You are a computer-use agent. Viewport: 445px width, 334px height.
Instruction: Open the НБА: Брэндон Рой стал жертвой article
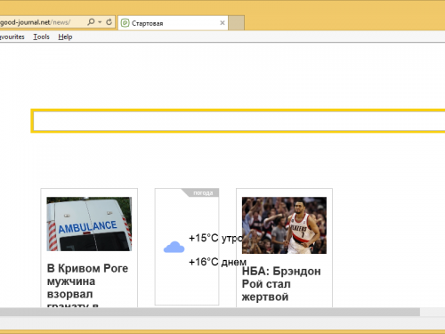[281, 284]
